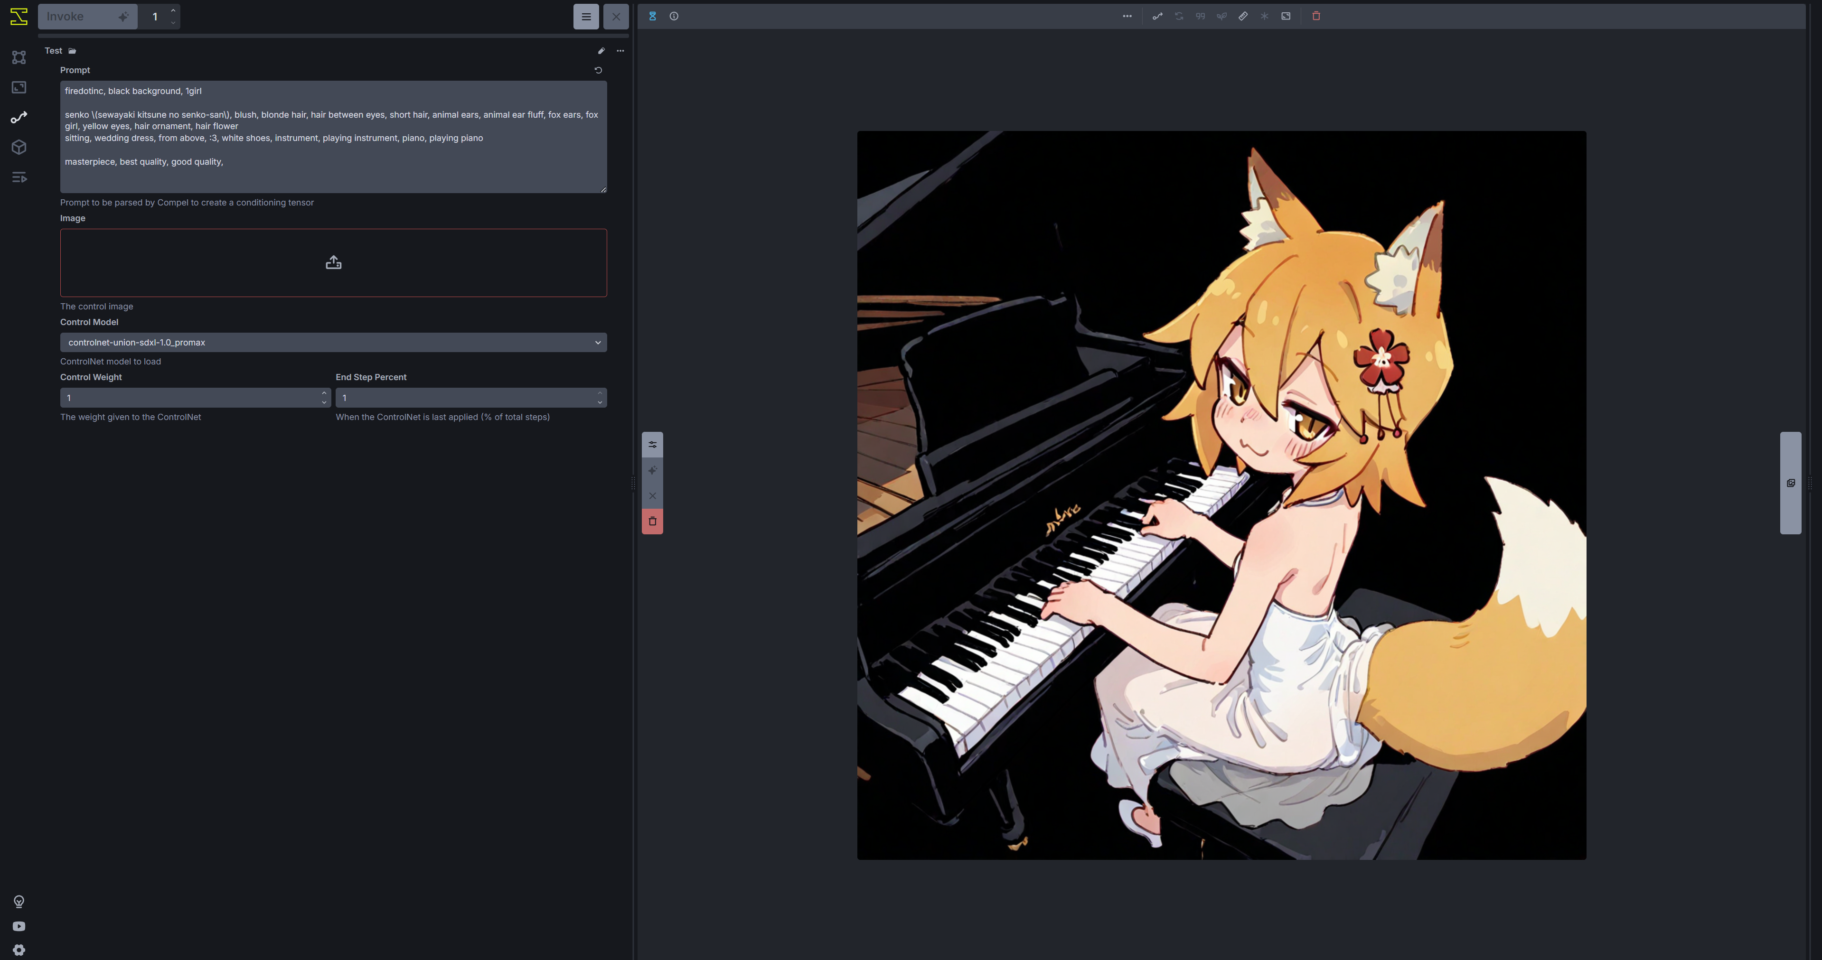Toggle the progress hourglass icon in viewer toolbar
Screen dimensions: 1822x960
click(652, 16)
